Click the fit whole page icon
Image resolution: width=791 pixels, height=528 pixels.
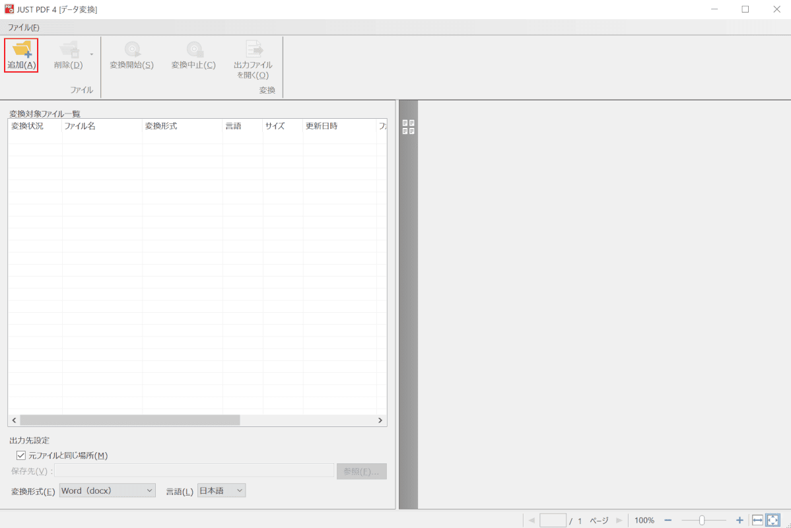pos(773,521)
